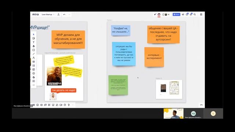Start video chat from bottom toolbar
This screenshot has width=235, height=132.
point(61,105)
